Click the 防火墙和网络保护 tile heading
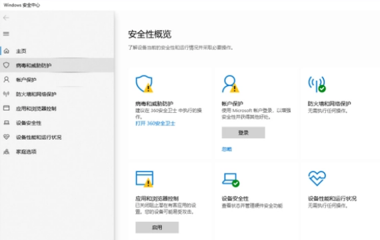 pyautogui.click(x=329, y=104)
